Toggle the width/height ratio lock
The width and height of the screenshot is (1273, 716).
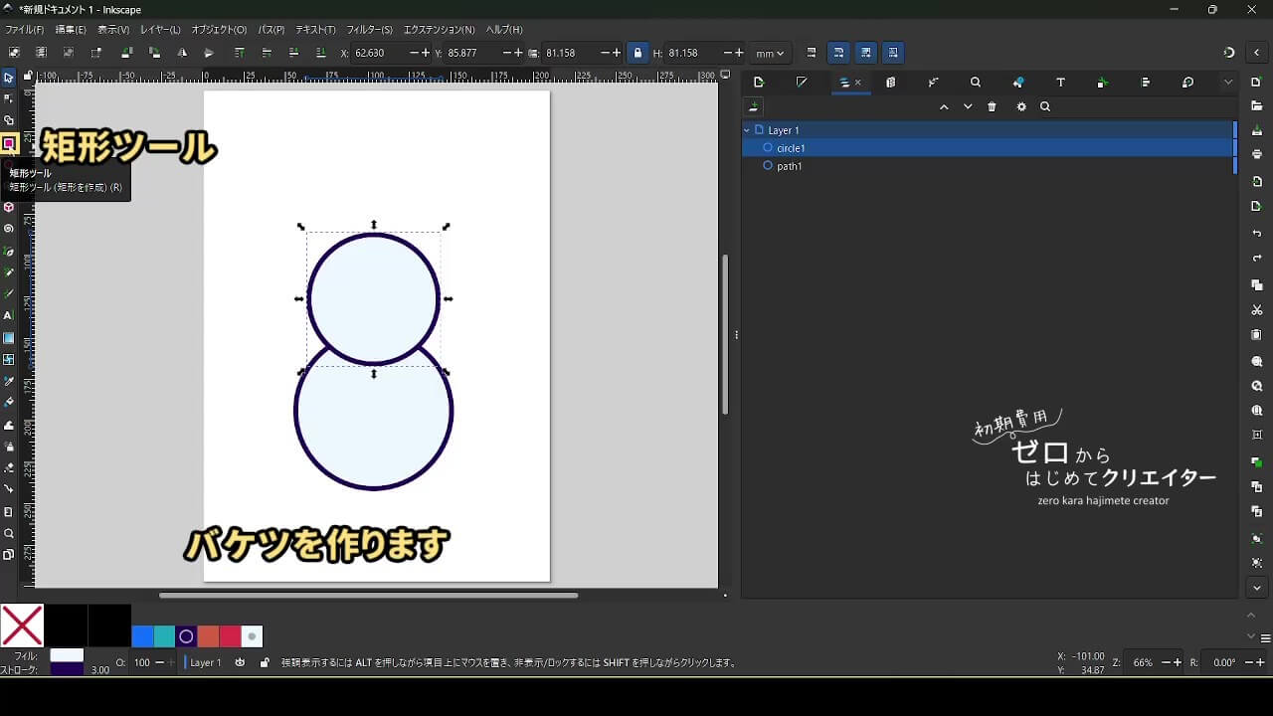[x=637, y=53]
